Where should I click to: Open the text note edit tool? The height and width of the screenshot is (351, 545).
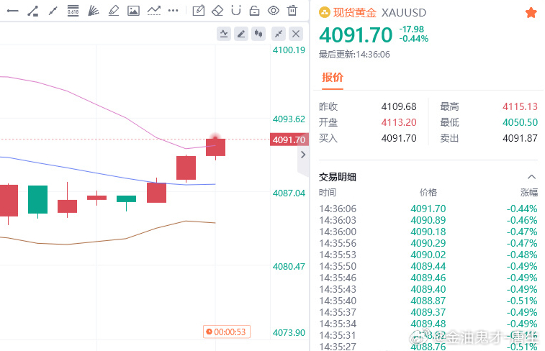pyautogui.click(x=199, y=11)
